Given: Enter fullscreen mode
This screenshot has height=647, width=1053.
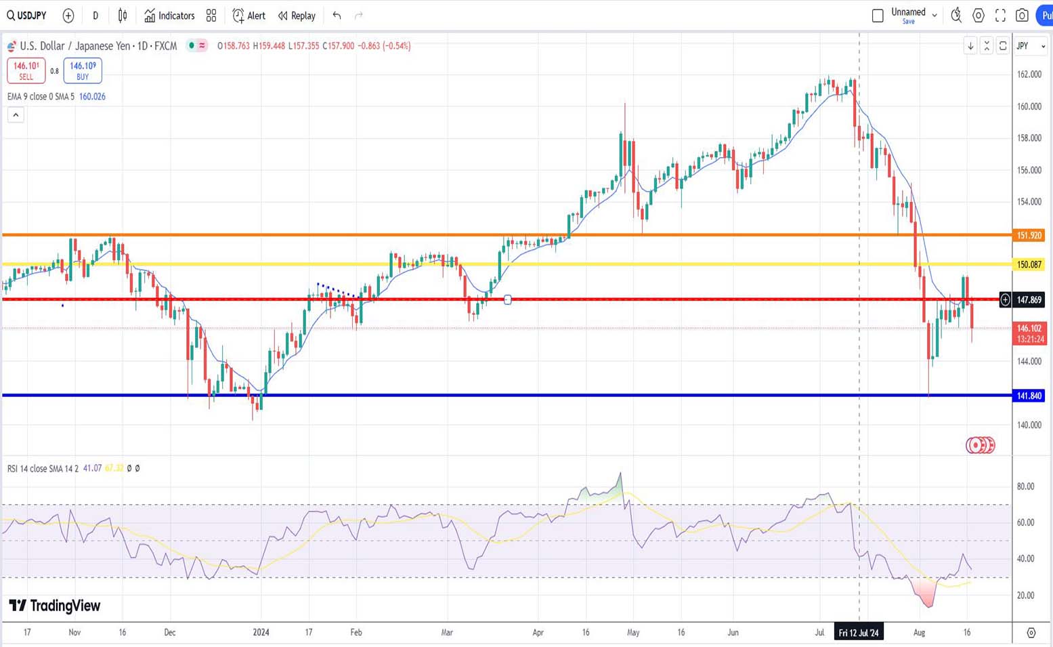Looking at the screenshot, I should click(1000, 16).
